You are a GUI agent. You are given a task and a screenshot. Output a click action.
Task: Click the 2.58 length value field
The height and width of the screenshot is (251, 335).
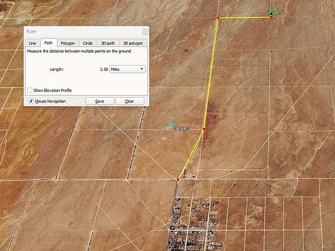(x=104, y=69)
